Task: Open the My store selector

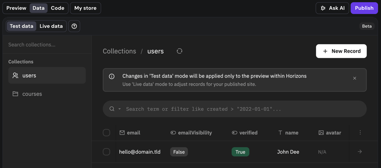Action: [85, 8]
